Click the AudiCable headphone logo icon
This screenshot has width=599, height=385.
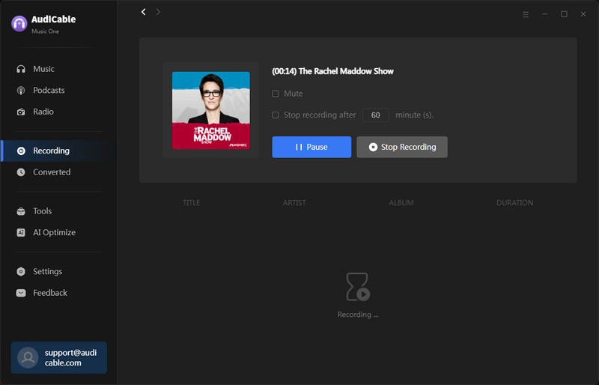click(19, 24)
